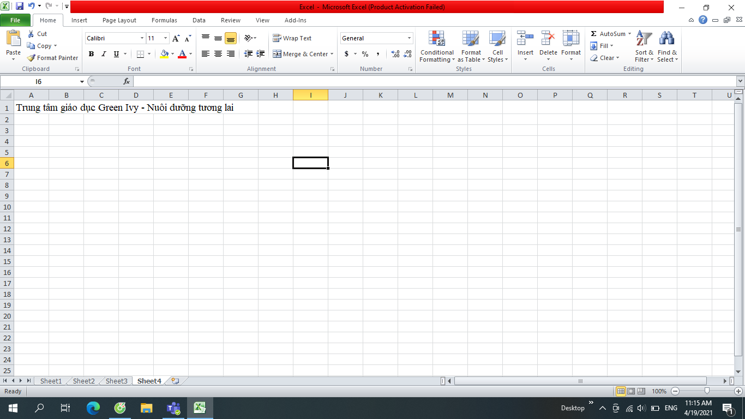Click the Increase Decimal icon
This screenshot has width=745, height=419.
coord(395,54)
